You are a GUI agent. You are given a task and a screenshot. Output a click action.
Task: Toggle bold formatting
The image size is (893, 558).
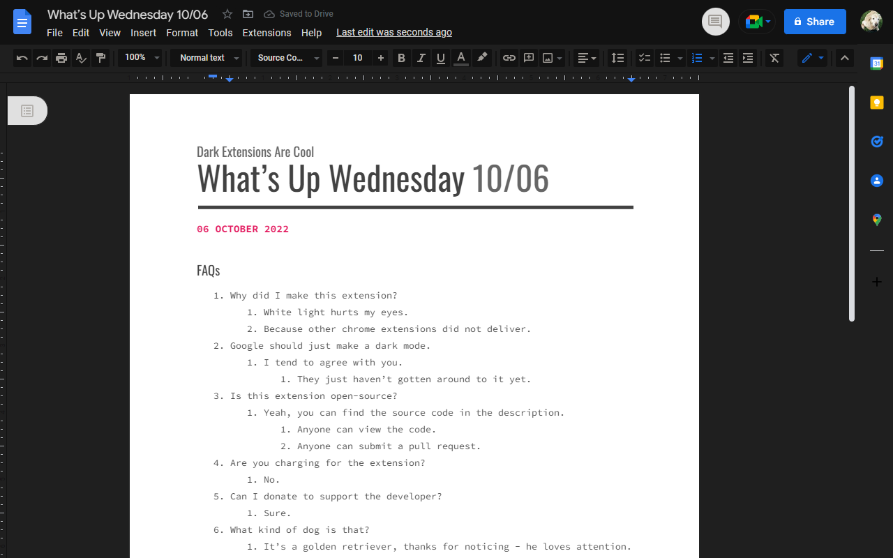point(401,58)
